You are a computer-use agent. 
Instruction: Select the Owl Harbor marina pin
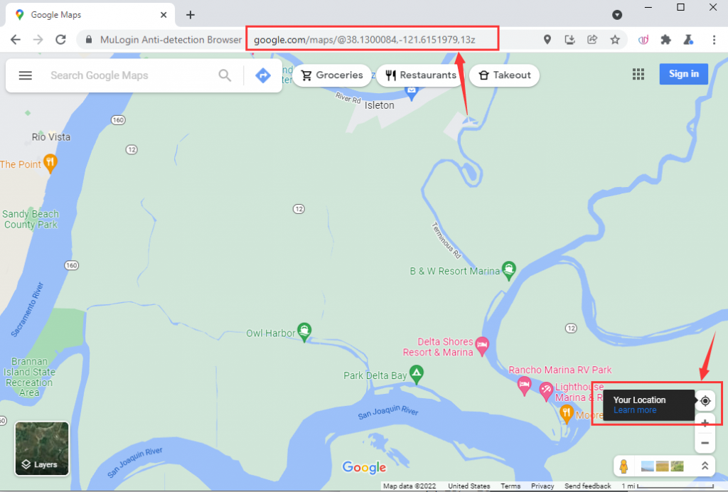304,332
